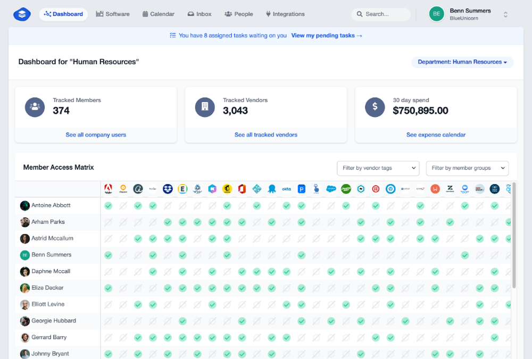Select the pointing hand vendor icon
Image resolution: width=532 pixels, height=359 pixels.
tap(316, 189)
